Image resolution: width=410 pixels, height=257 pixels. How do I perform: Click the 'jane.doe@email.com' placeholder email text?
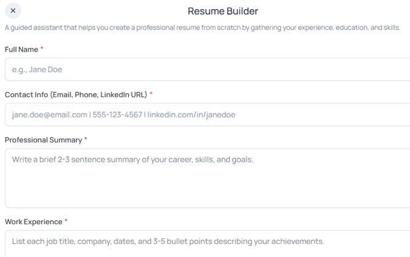tap(50, 115)
